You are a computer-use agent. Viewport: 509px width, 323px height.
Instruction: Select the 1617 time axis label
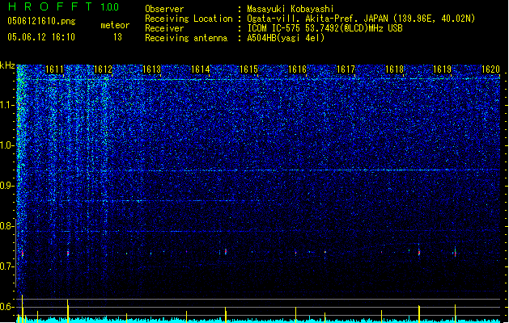pyautogui.click(x=346, y=69)
